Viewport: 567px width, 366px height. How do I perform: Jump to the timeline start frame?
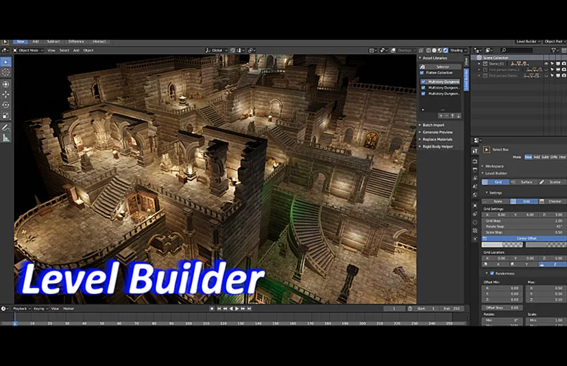coord(219,308)
